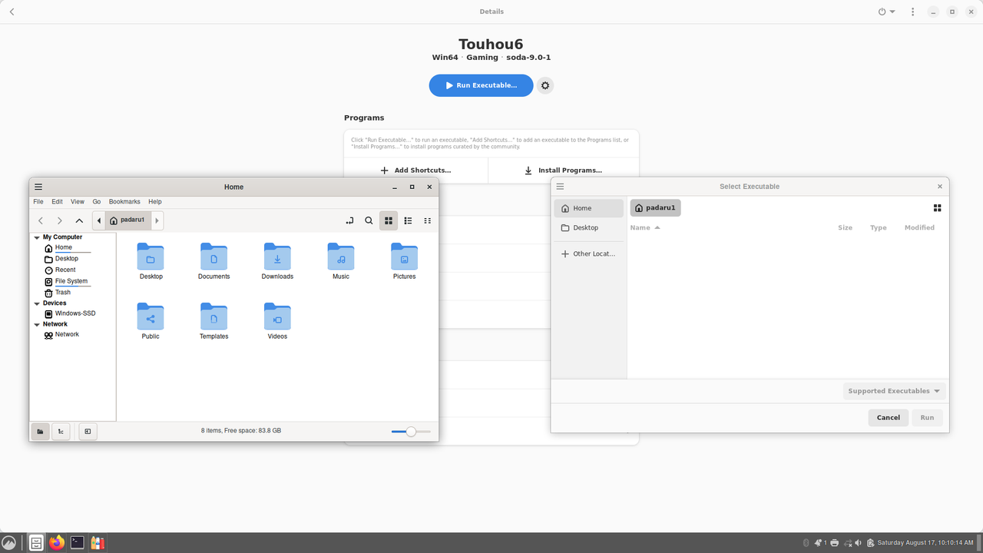The image size is (983, 553).
Task: Collapse the Network sidebar section
Action: click(x=37, y=324)
